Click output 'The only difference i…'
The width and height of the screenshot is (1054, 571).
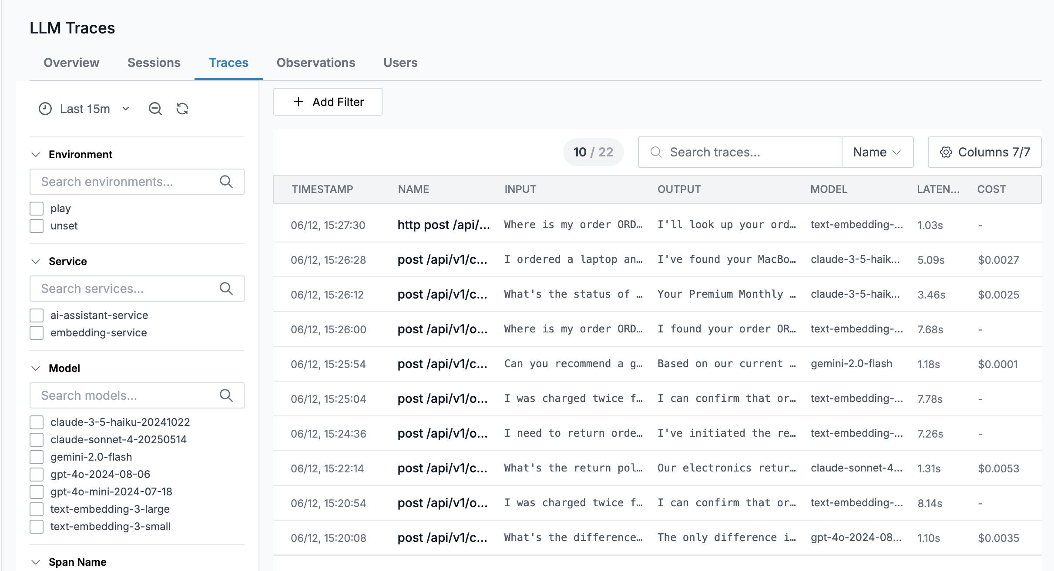tap(727, 538)
